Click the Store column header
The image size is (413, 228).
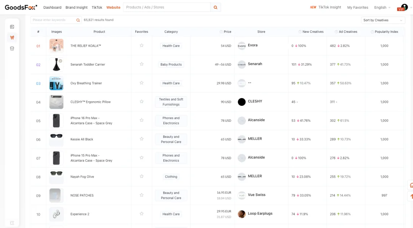(x=261, y=32)
